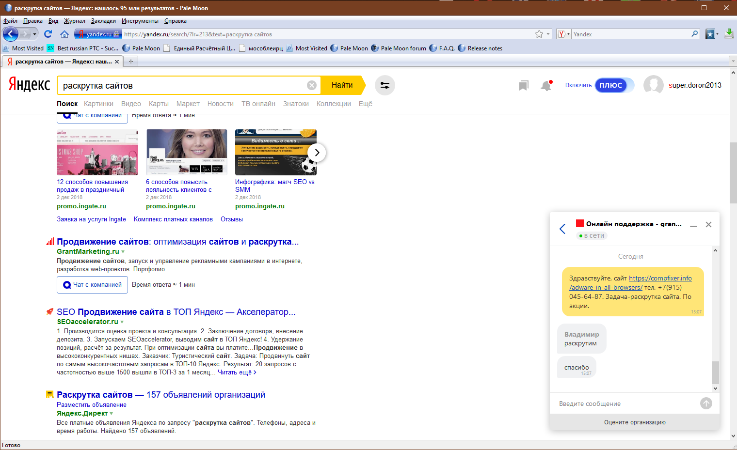
Task: Open notifications bell icon
Action: 546,86
